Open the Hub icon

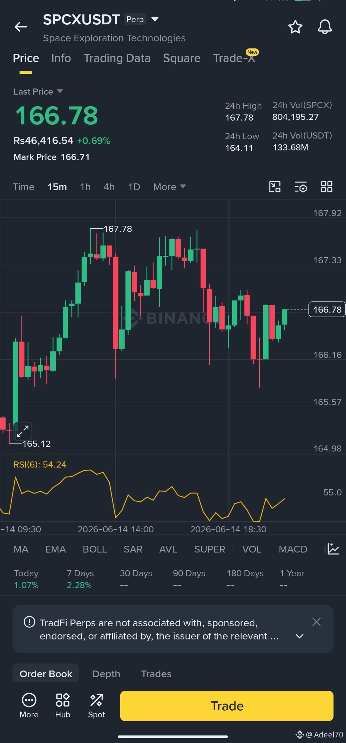tap(63, 706)
